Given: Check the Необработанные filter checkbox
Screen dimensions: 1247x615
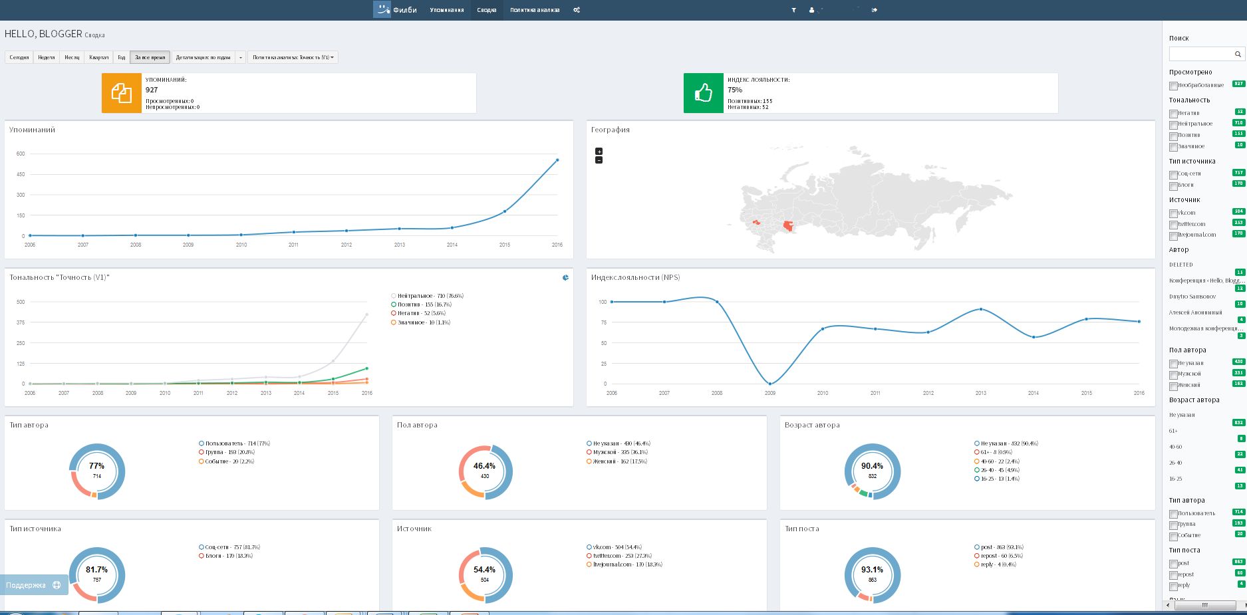Looking at the screenshot, I should tap(1173, 86).
